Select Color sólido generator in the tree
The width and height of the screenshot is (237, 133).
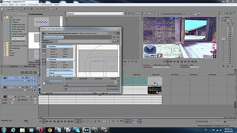16,20
